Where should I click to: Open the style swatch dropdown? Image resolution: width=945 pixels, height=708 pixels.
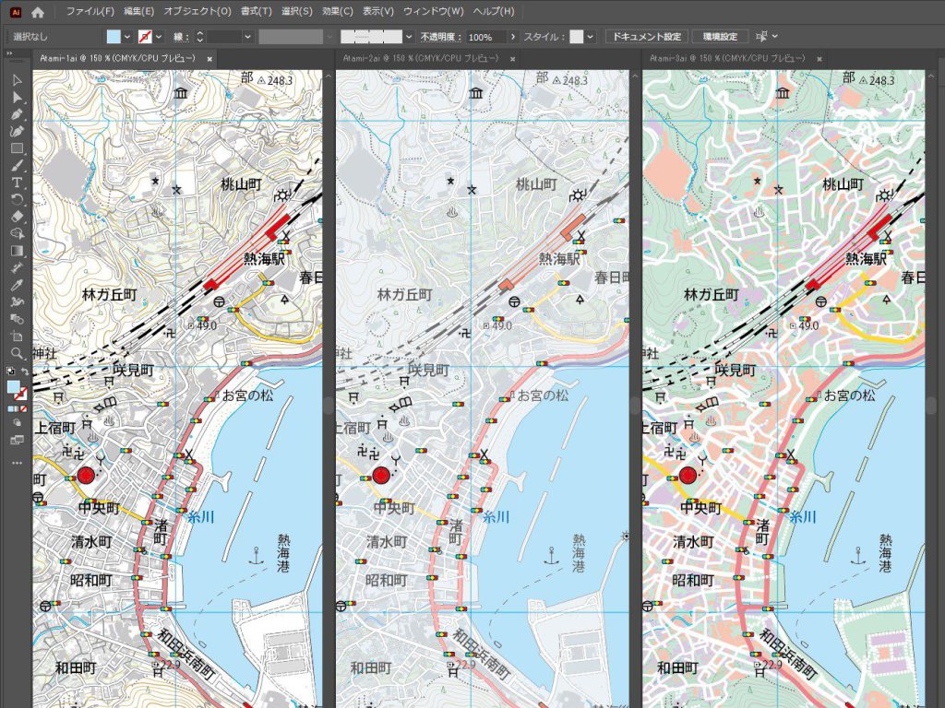(x=590, y=36)
